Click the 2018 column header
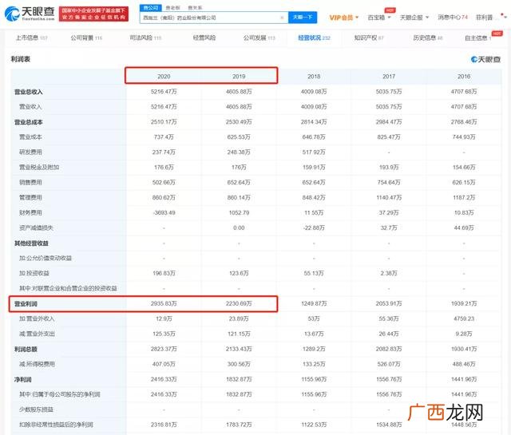The height and width of the screenshot is (435, 511). point(314,77)
